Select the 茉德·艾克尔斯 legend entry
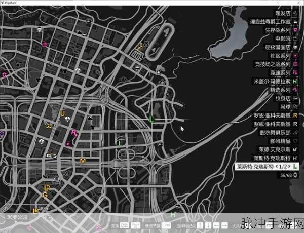The width and height of the screenshot is (304, 233). pyautogui.click(x=278, y=149)
